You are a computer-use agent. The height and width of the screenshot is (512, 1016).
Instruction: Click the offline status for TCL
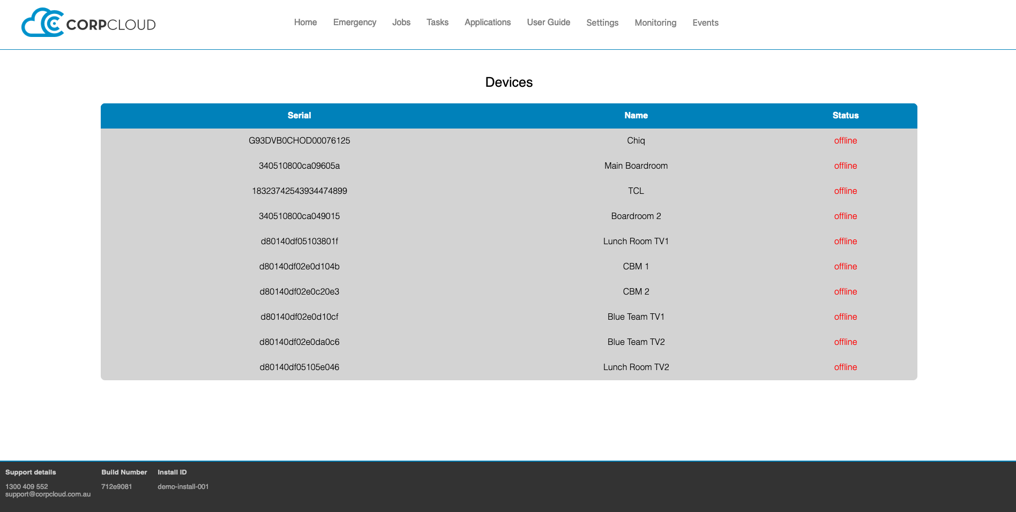(x=845, y=191)
